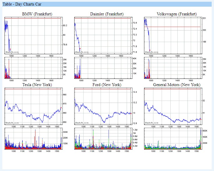
Task: Click the 'General Motors (New York)' title text
Action: [x=177, y=85]
